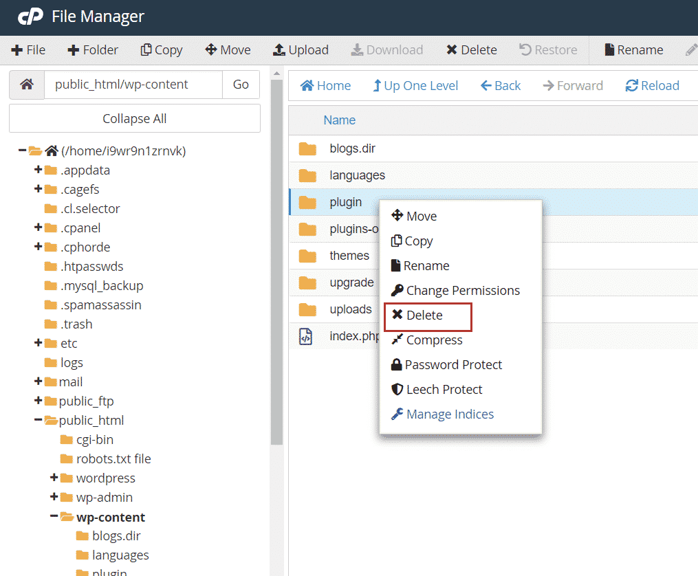The width and height of the screenshot is (698, 576).
Task: Open .cl.selector in the tree
Action: (x=83, y=208)
